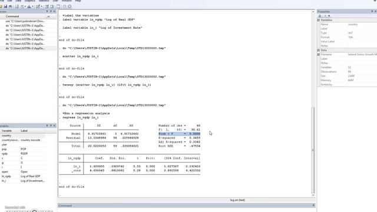Click the Save toolbar icon
The width and height of the screenshot is (377, 212).
5,6
